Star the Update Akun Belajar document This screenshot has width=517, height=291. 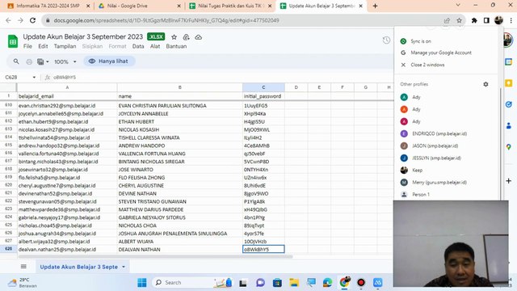[174, 37]
